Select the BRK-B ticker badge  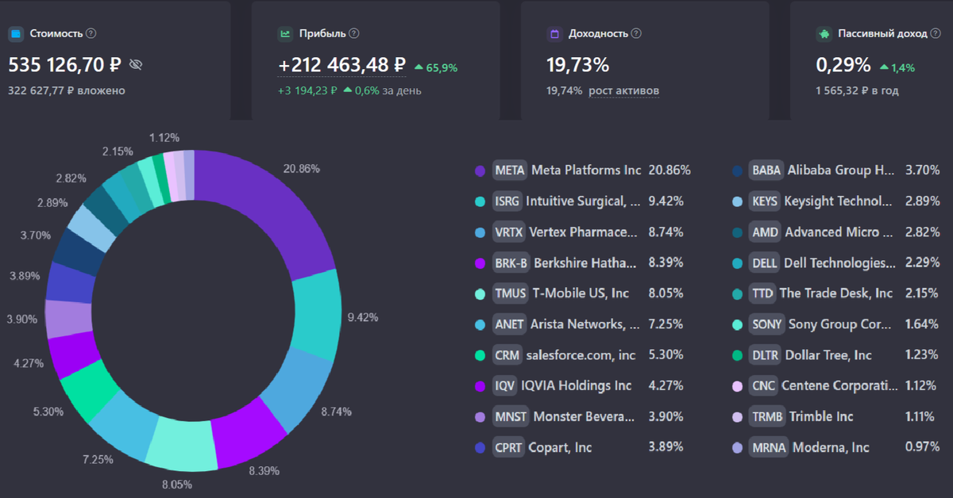click(x=511, y=262)
